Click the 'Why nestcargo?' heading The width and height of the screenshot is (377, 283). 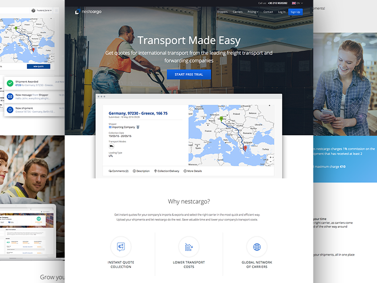[x=189, y=201]
